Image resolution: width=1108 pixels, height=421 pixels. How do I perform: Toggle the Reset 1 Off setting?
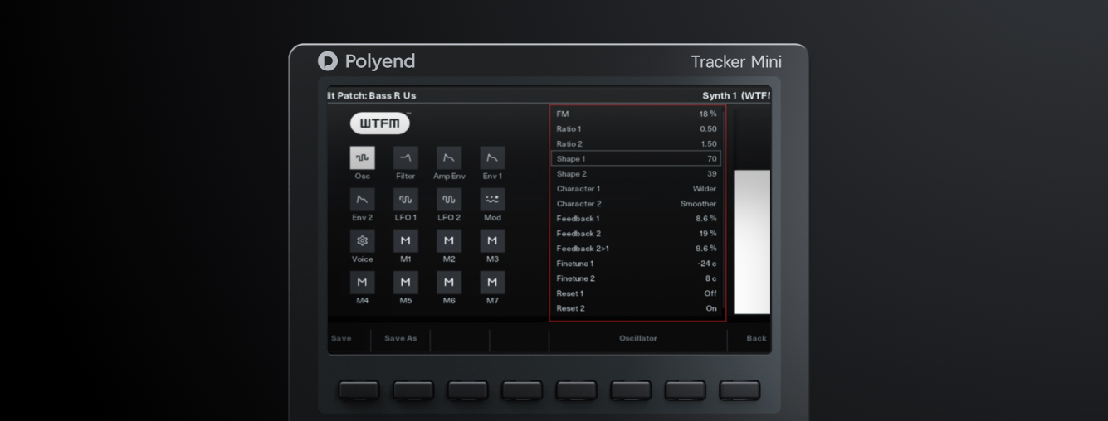coord(637,293)
